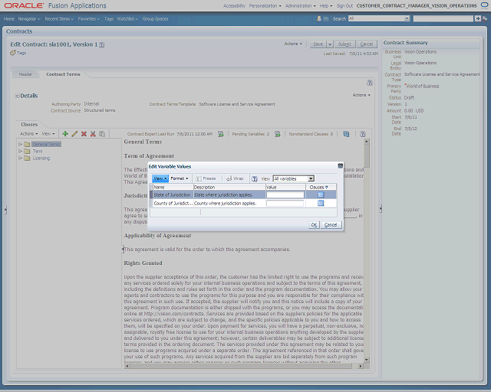
Task: Click the global search text field
Action: coord(443,18)
